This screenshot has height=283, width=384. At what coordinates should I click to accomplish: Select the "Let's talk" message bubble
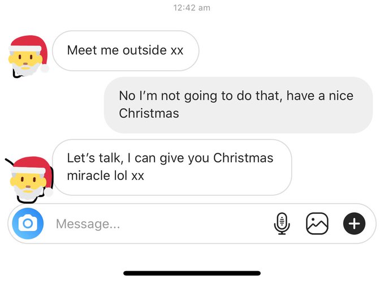pos(171,167)
